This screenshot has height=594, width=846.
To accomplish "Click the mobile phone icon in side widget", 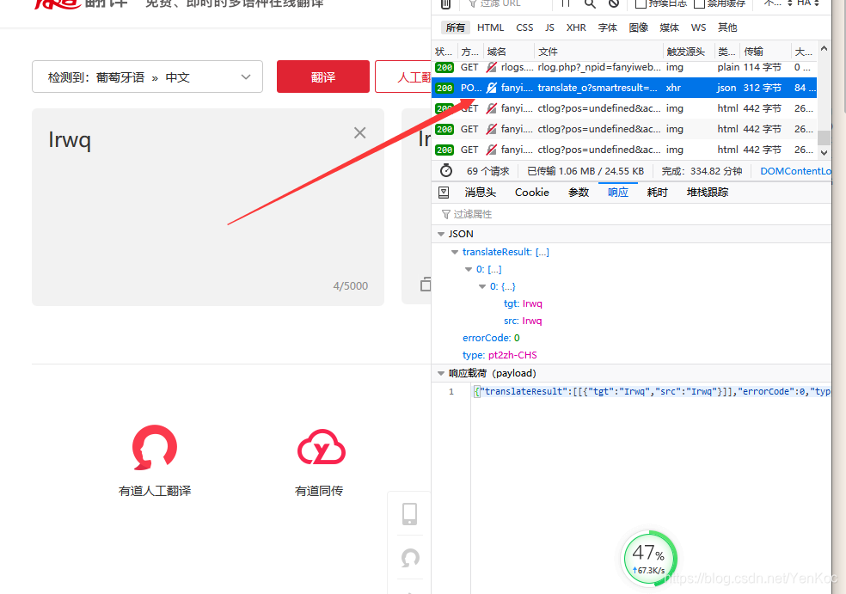I will [x=409, y=513].
